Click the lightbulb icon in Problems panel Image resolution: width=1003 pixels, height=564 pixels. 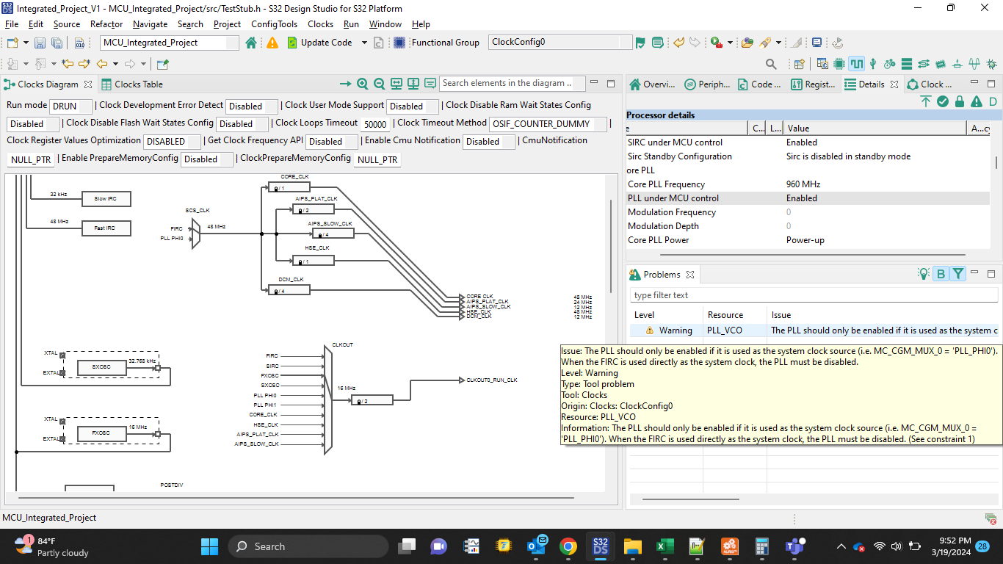coord(924,274)
